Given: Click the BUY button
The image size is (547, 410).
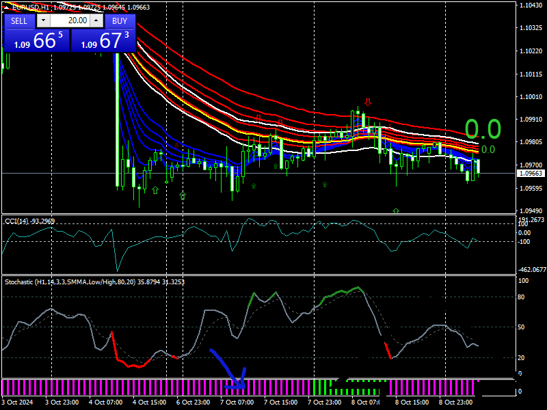Looking at the screenshot, I should click(120, 21).
